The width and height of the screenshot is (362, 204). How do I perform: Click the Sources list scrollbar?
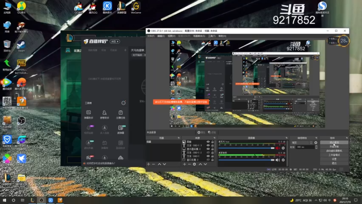tap(215, 146)
